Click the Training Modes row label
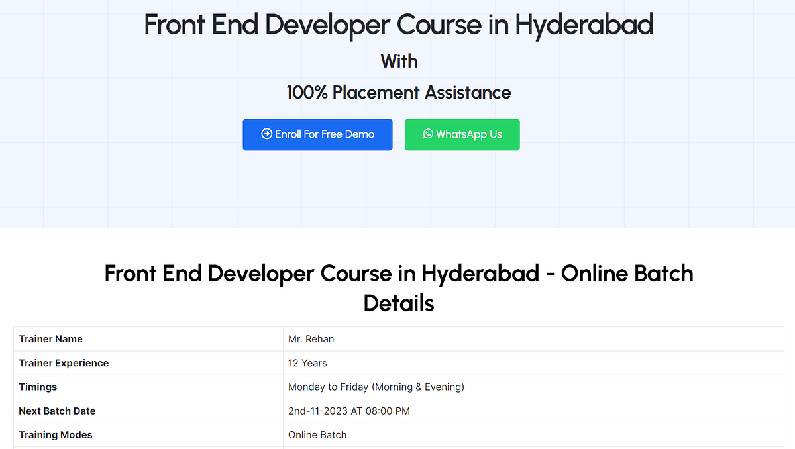Image resolution: width=795 pixels, height=449 pixels. point(56,434)
